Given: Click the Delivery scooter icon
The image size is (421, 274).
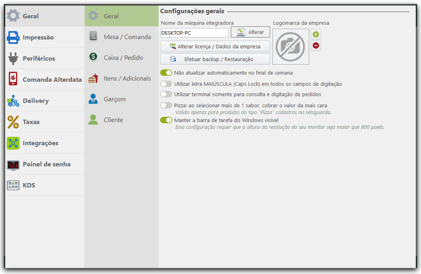Looking at the screenshot, I should click(x=13, y=101).
